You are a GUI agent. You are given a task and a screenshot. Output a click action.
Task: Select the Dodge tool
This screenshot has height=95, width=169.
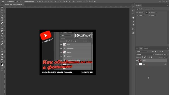(x=2, y=41)
